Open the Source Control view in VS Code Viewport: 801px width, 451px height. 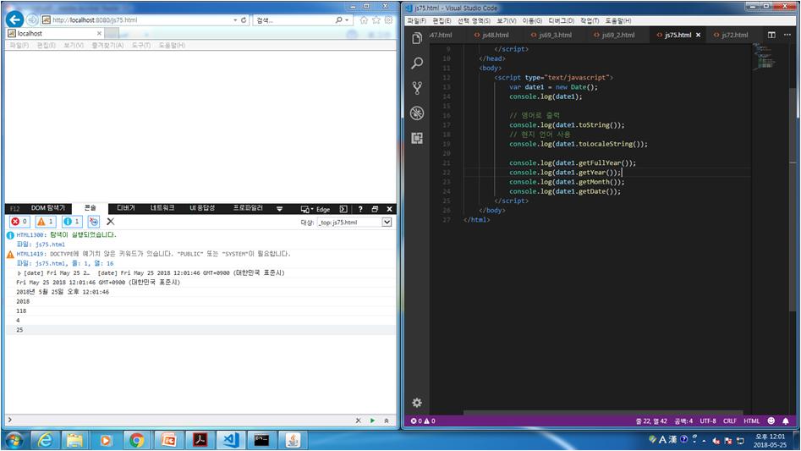click(417, 88)
